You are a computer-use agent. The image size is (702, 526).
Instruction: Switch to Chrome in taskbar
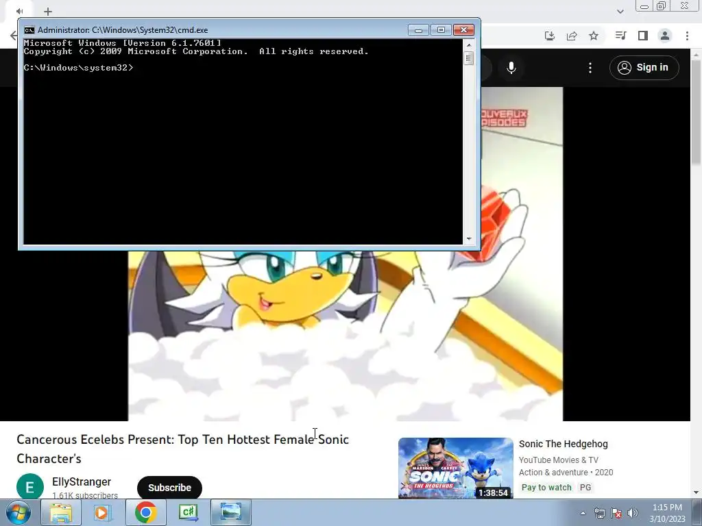point(145,512)
